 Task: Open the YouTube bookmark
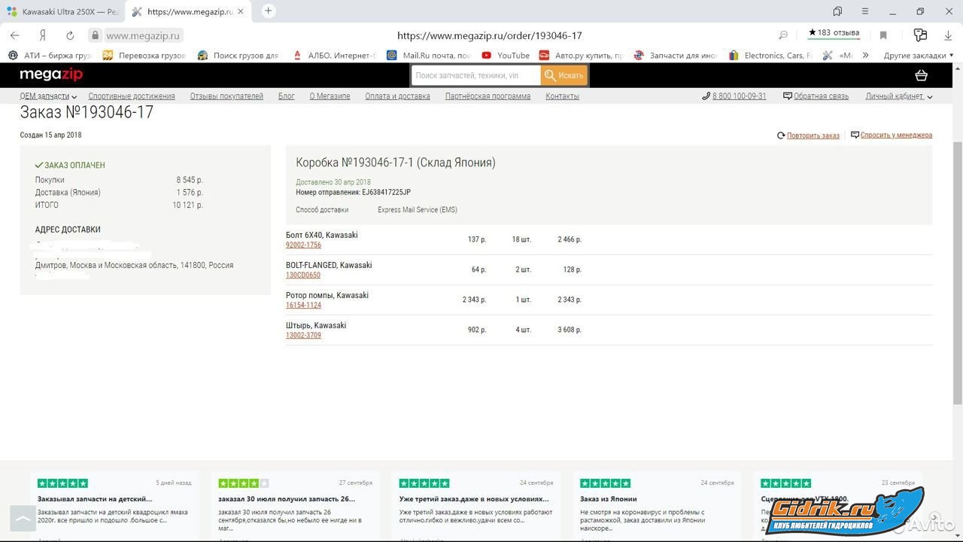[x=506, y=55]
